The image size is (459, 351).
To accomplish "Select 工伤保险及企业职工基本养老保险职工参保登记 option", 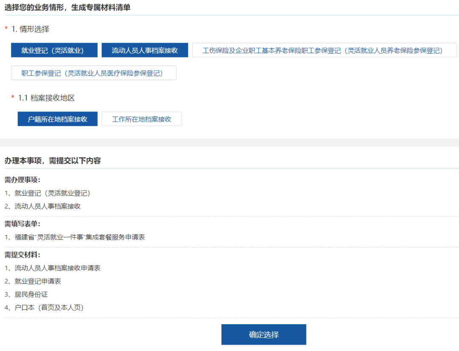I will click(x=324, y=50).
